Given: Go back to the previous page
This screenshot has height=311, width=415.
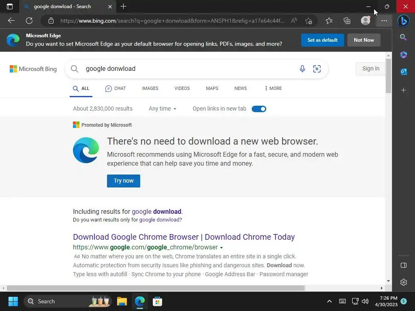Looking at the screenshot, I should click(x=11, y=21).
